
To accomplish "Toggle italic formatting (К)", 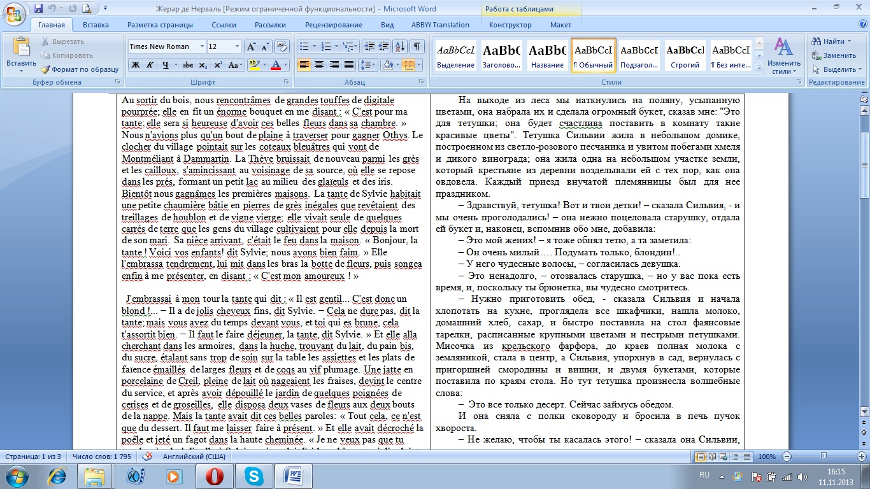I will coord(150,65).
